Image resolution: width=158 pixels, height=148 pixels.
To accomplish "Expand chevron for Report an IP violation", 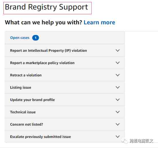I will (x=118, y=50).
